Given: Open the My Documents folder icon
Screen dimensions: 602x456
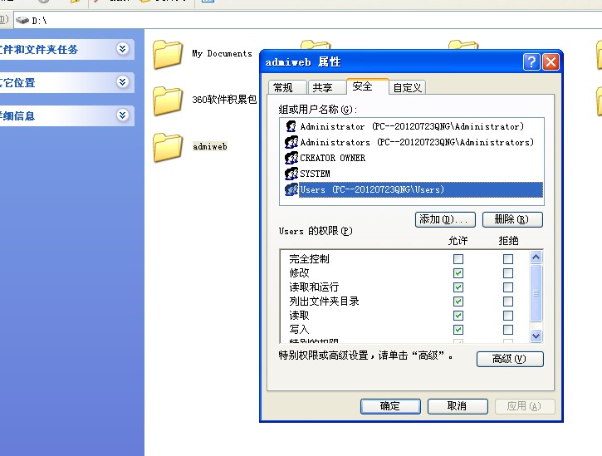Looking at the screenshot, I should [x=168, y=54].
